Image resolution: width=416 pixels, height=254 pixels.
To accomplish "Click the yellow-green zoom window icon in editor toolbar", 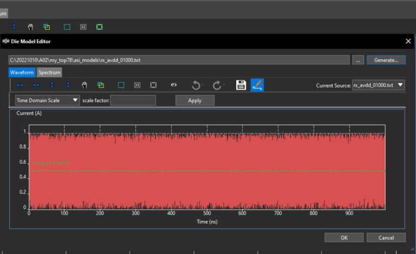I will point(101,85).
